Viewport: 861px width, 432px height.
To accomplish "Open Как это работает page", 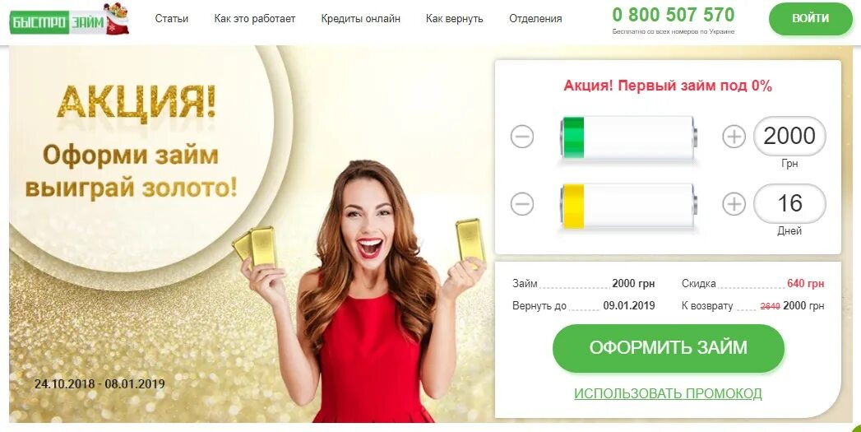I will click(255, 19).
